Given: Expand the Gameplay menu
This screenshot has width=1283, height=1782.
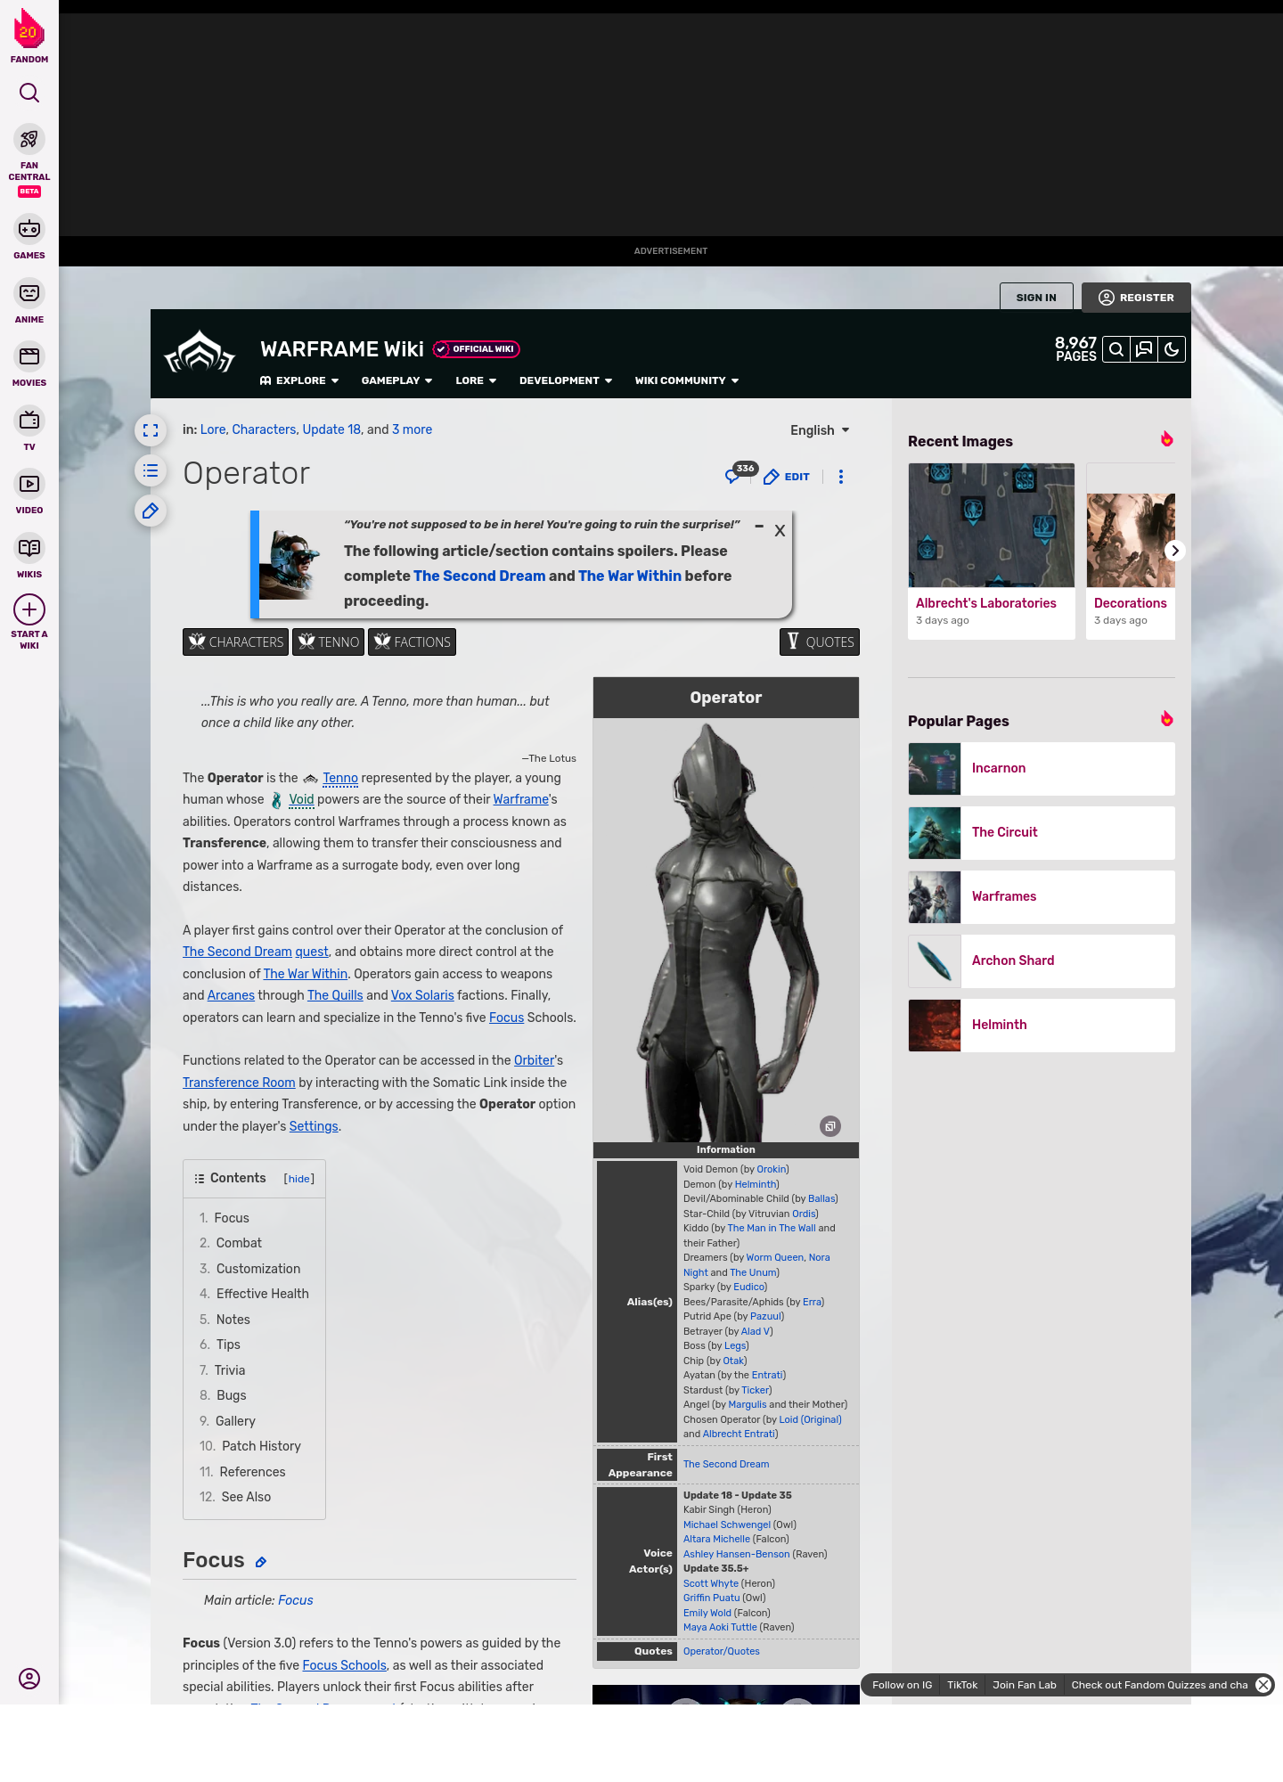Looking at the screenshot, I should [x=396, y=380].
